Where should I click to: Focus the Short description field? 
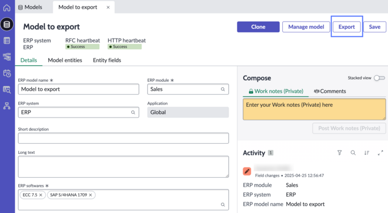[123, 138]
